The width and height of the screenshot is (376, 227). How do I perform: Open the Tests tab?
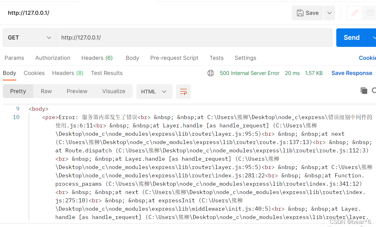click(x=216, y=58)
